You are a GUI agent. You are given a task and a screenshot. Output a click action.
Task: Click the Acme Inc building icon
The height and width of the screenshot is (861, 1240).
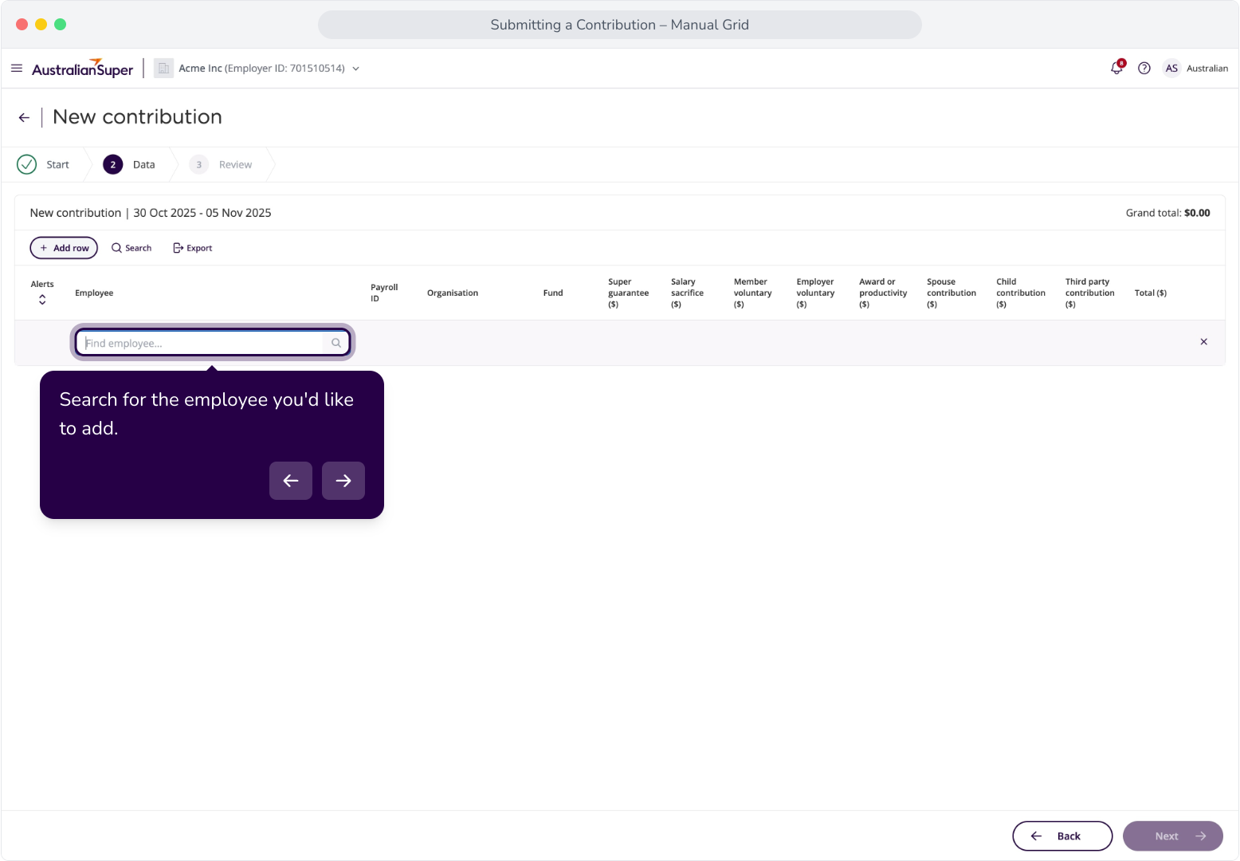[163, 69]
